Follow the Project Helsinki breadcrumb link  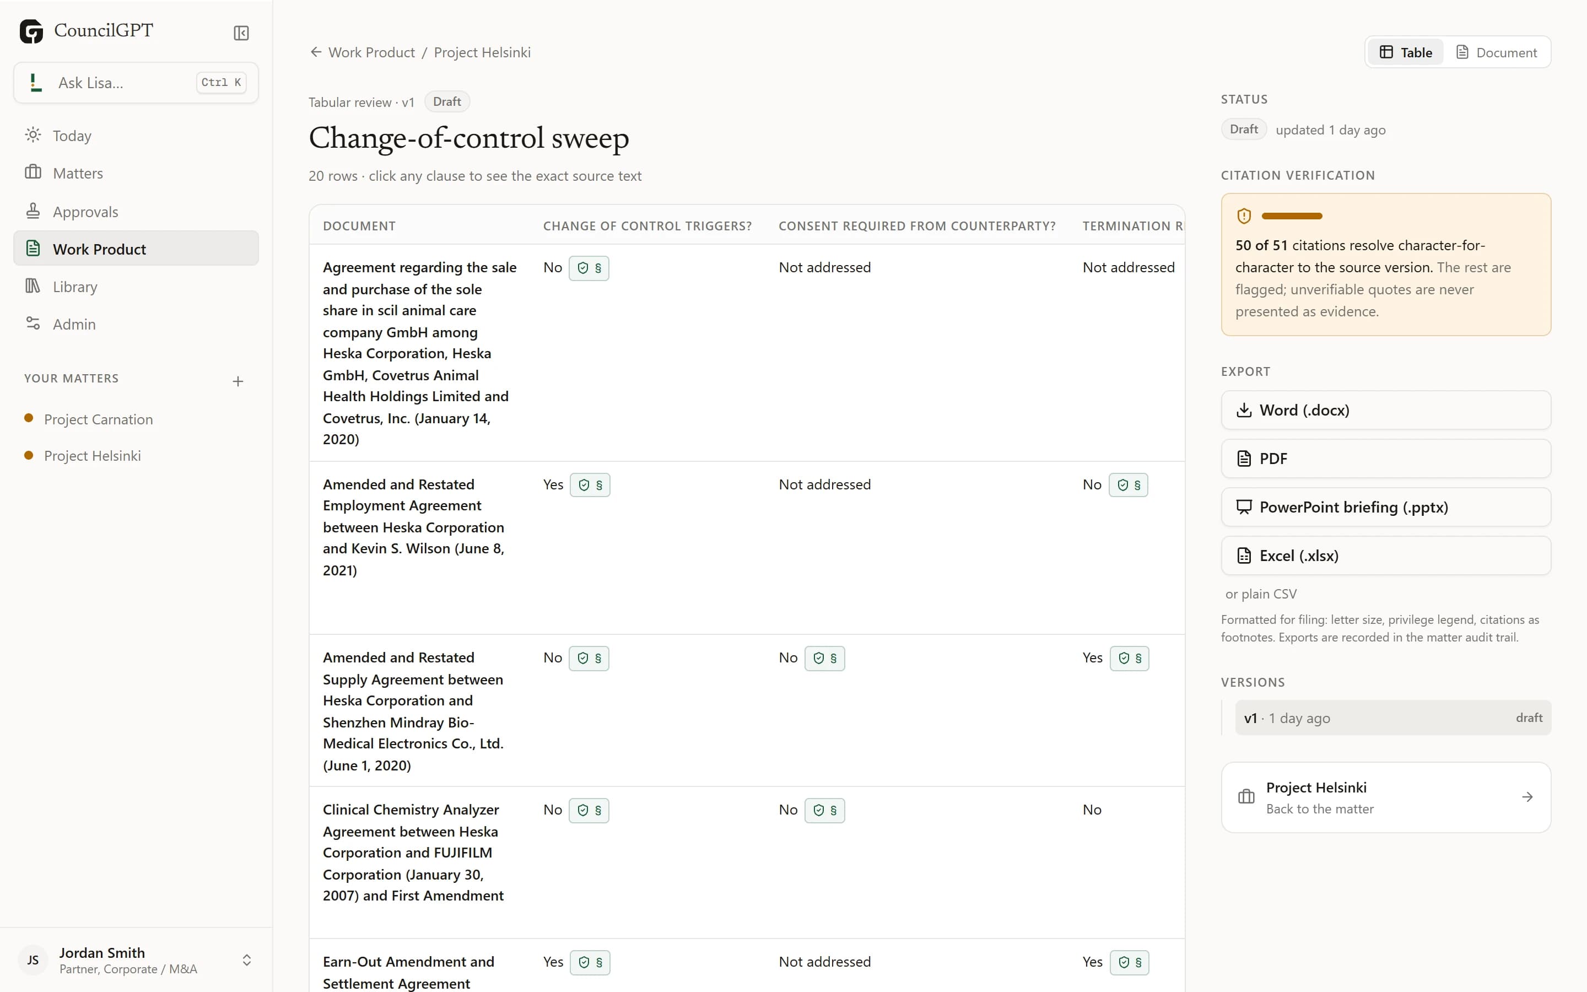(x=482, y=52)
